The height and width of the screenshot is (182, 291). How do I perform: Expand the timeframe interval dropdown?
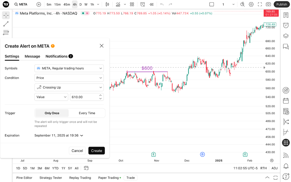98,4
